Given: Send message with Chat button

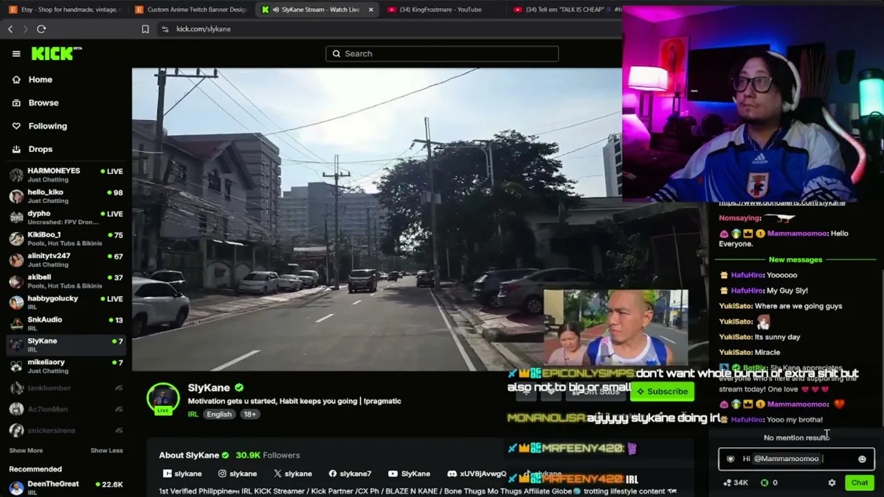Looking at the screenshot, I should pyautogui.click(x=859, y=483).
